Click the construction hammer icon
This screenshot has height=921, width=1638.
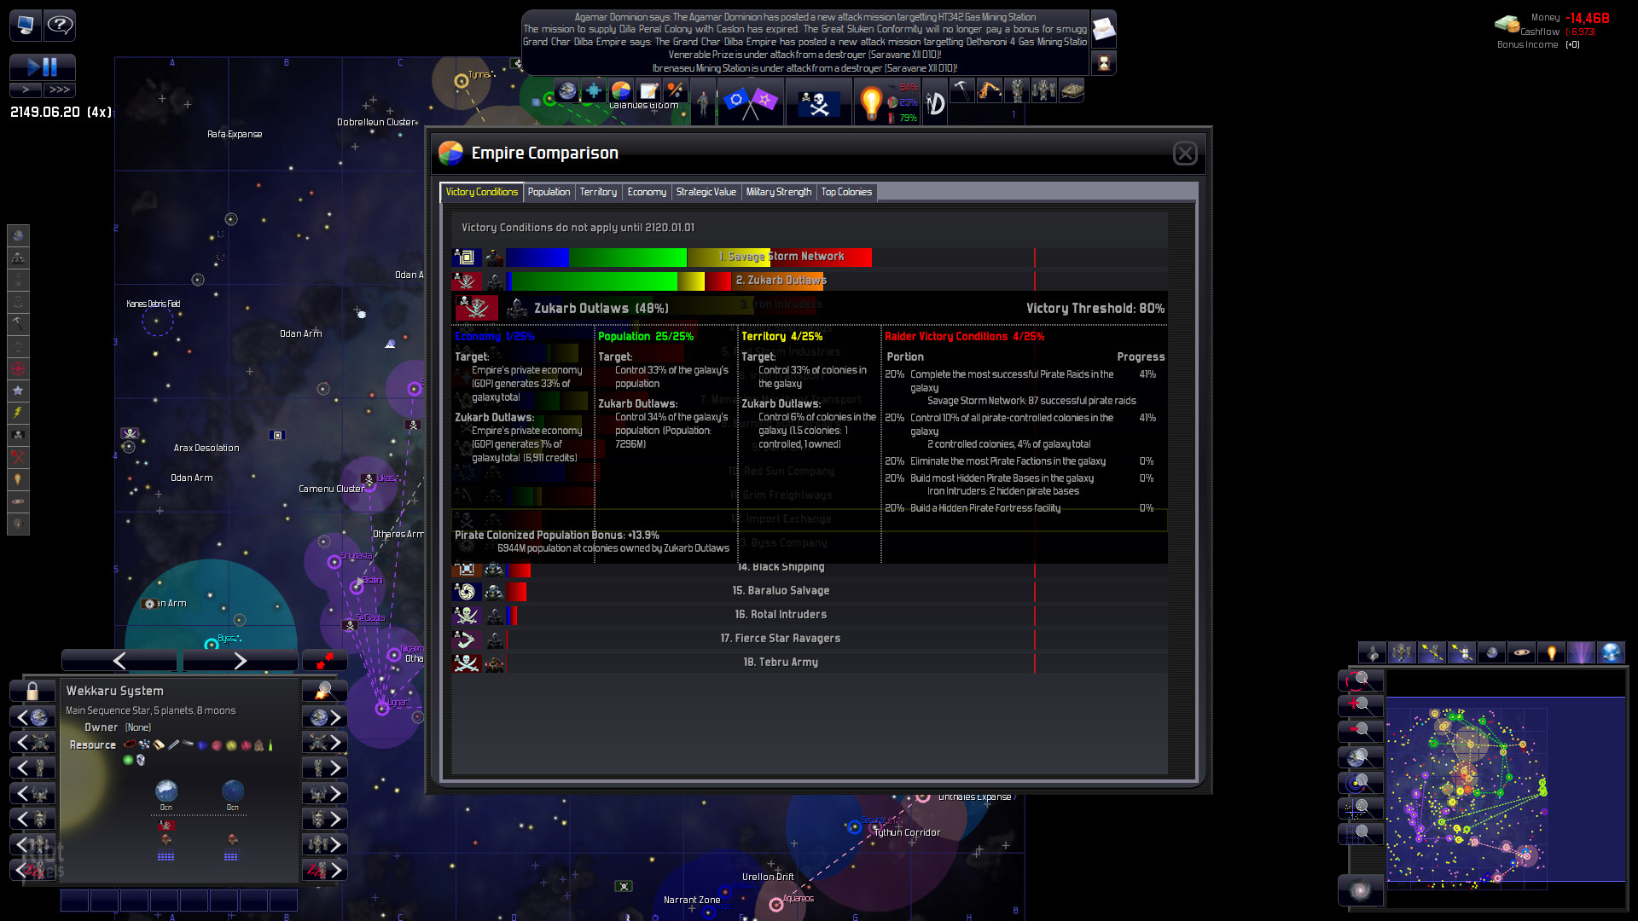pos(961,90)
